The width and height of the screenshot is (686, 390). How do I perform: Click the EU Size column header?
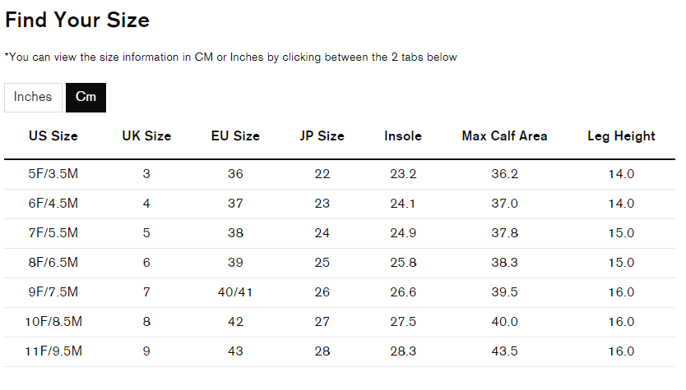click(x=235, y=135)
